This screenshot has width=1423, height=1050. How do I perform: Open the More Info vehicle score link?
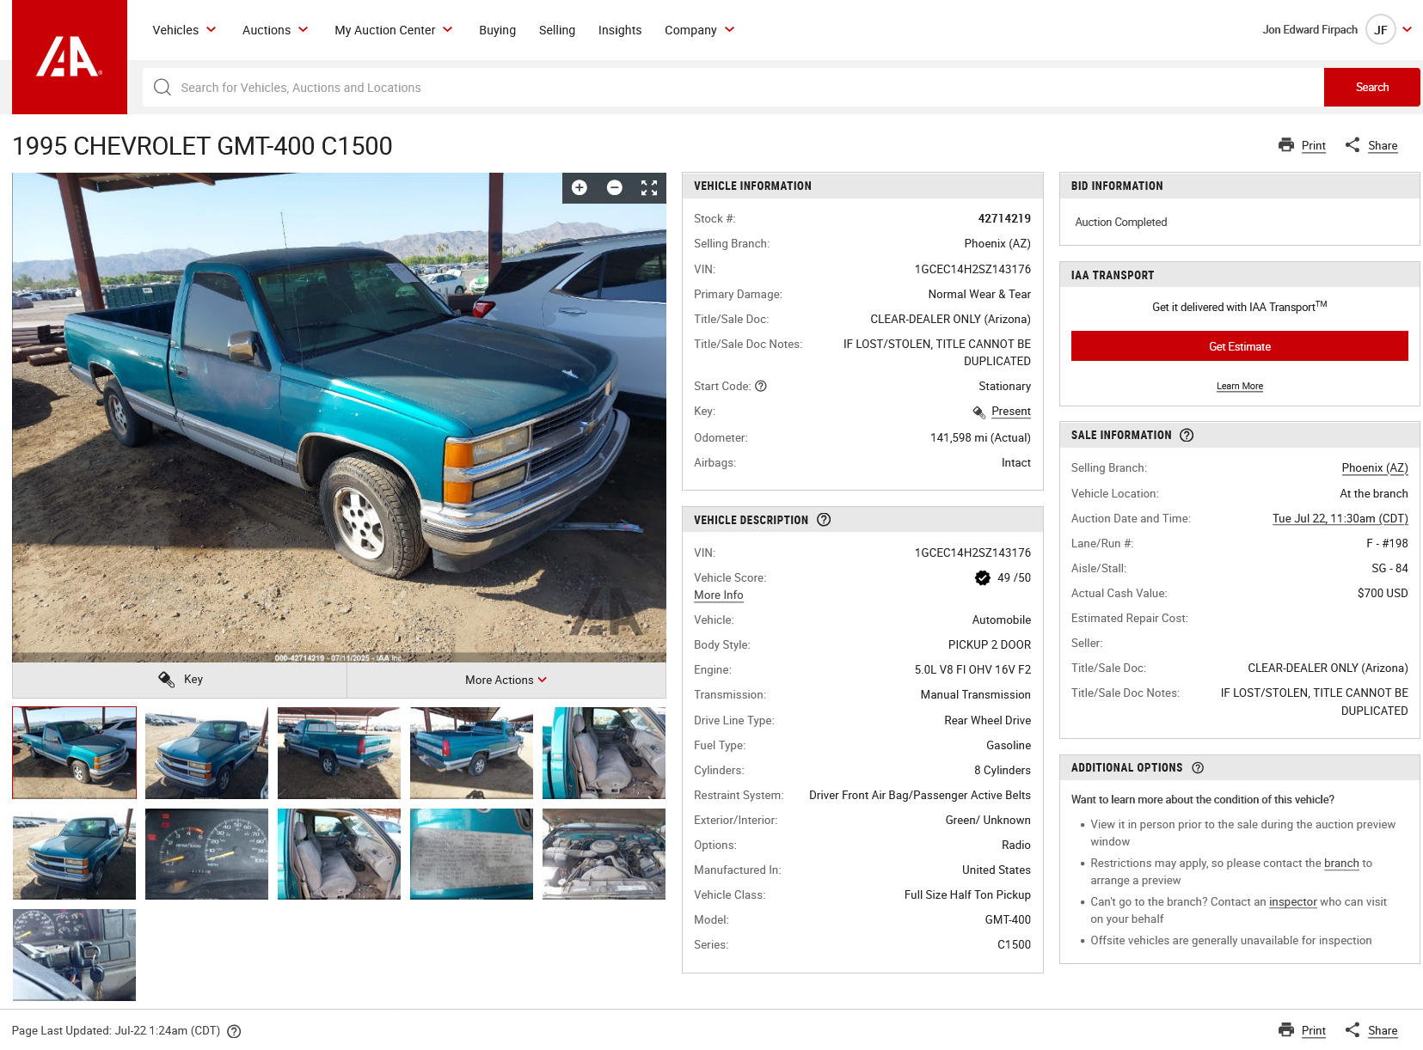tap(719, 595)
